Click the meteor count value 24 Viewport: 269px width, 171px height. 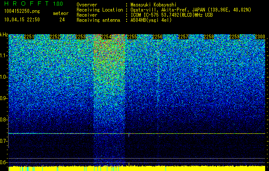(x=62, y=20)
